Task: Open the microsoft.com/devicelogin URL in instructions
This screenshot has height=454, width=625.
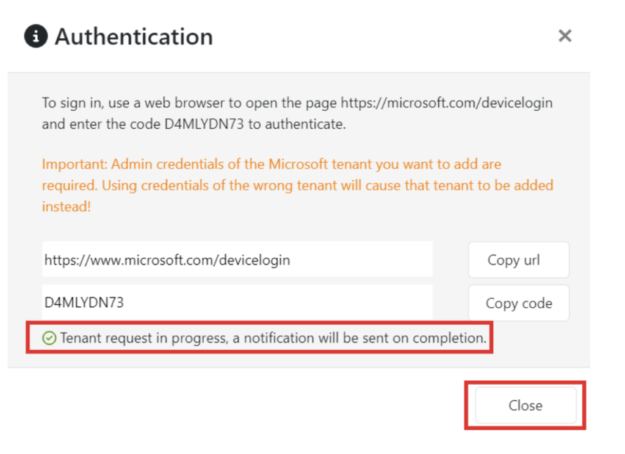Action: [x=446, y=102]
